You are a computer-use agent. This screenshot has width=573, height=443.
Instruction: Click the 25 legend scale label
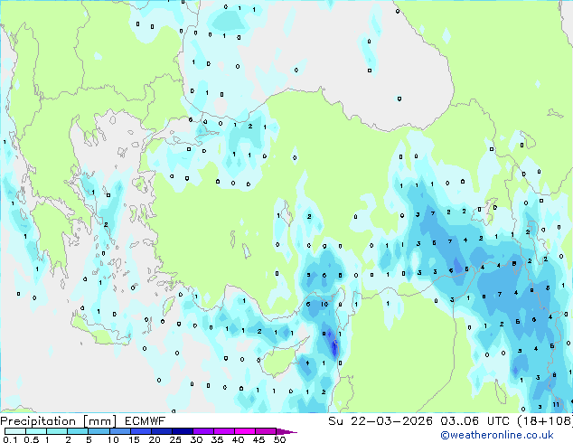click(175, 439)
